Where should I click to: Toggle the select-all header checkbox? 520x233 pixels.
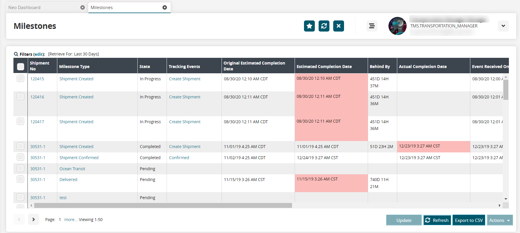(20, 67)
